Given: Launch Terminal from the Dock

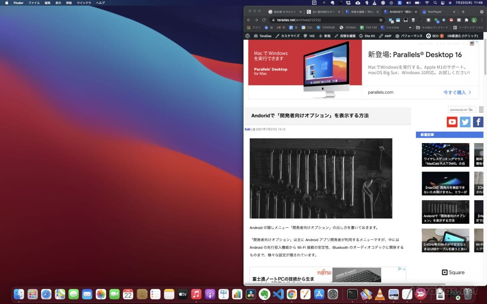Looking at the screenshot, I should point(352,294).
